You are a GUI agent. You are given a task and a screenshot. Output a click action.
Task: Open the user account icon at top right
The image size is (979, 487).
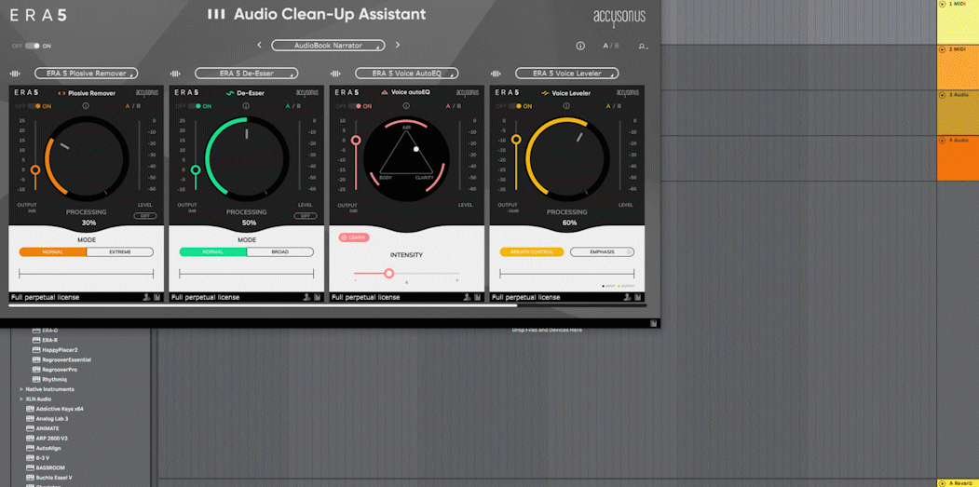point(643,47)
